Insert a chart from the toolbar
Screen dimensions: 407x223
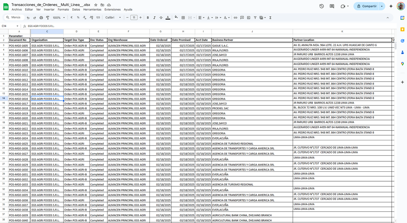249,17
